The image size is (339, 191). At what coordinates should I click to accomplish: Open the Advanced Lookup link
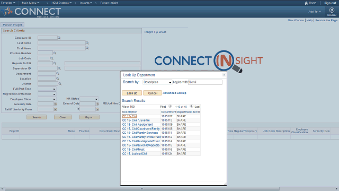174,93
